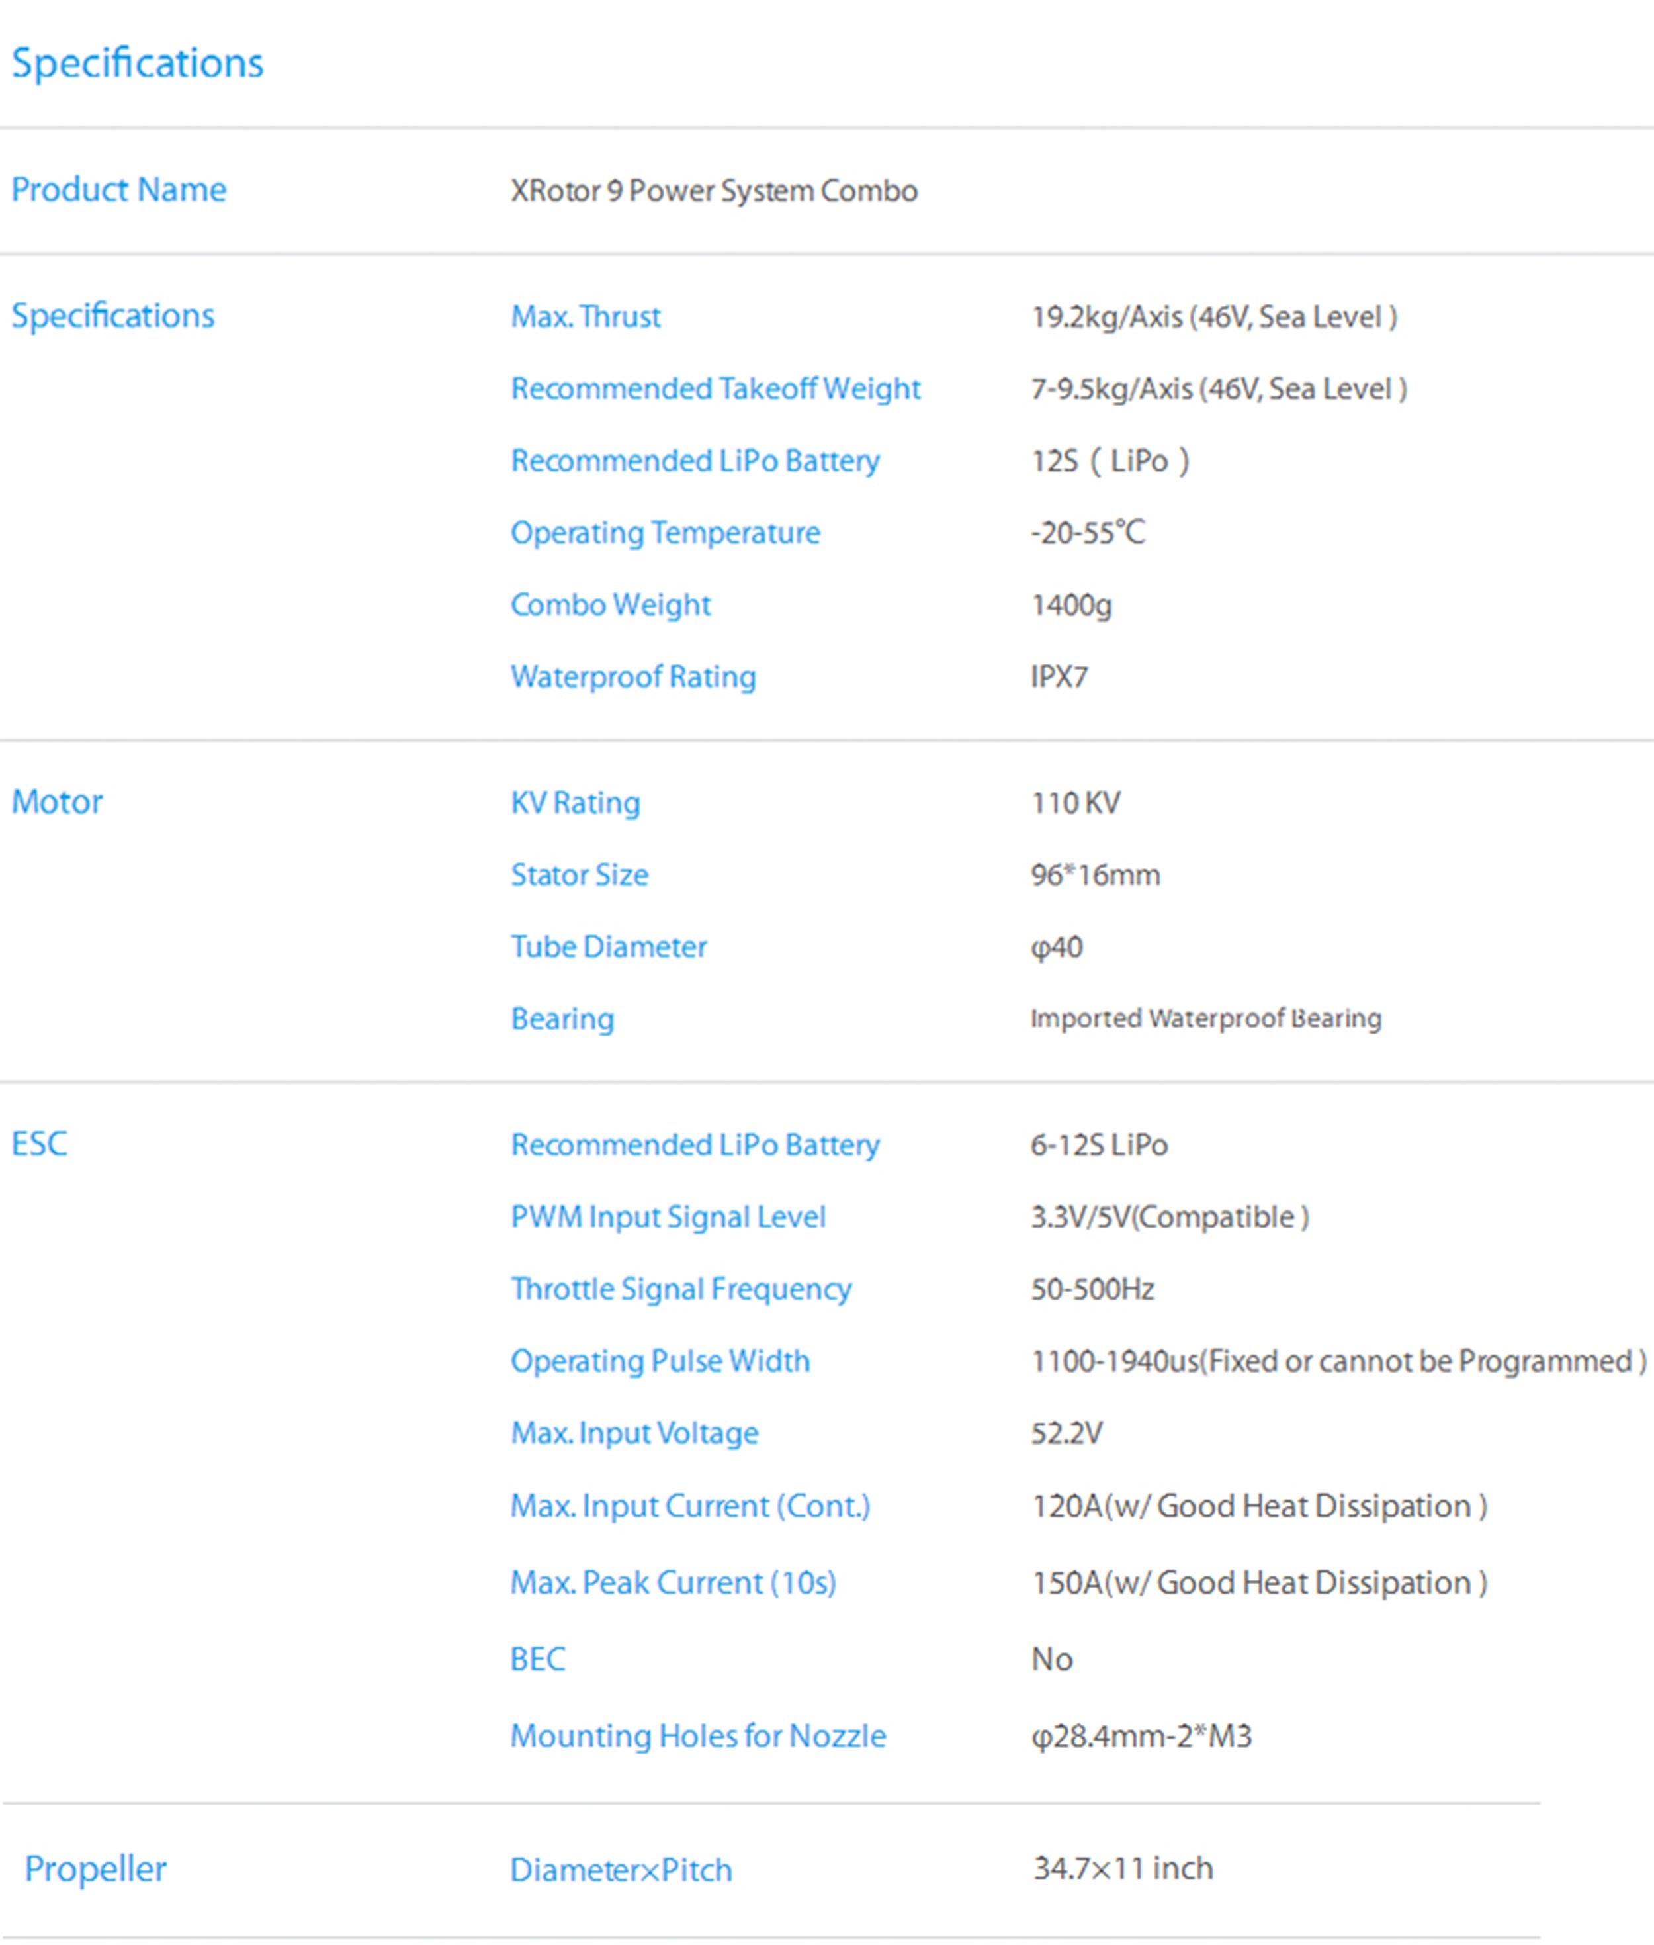Click the Product Name row label
This screenshot has height=1945, width=1654.
tap(118, 189)
